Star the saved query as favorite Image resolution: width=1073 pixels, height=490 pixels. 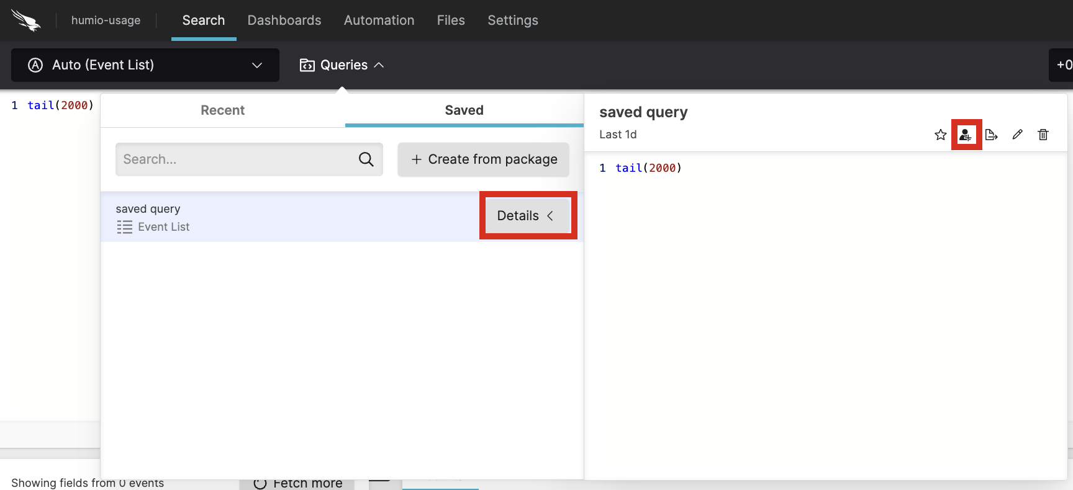click(940, 135)
